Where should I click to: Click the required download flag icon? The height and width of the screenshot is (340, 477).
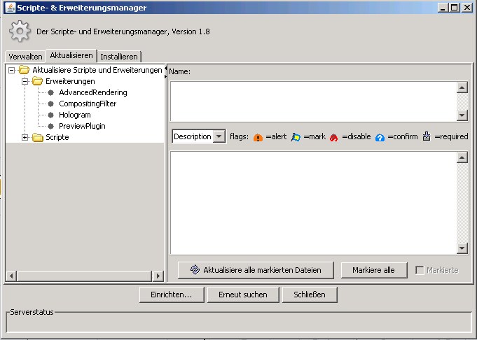(x=427, y=136)
